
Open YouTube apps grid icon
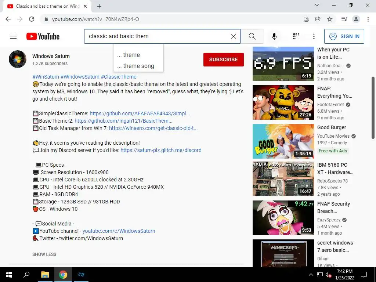[296, 36]
